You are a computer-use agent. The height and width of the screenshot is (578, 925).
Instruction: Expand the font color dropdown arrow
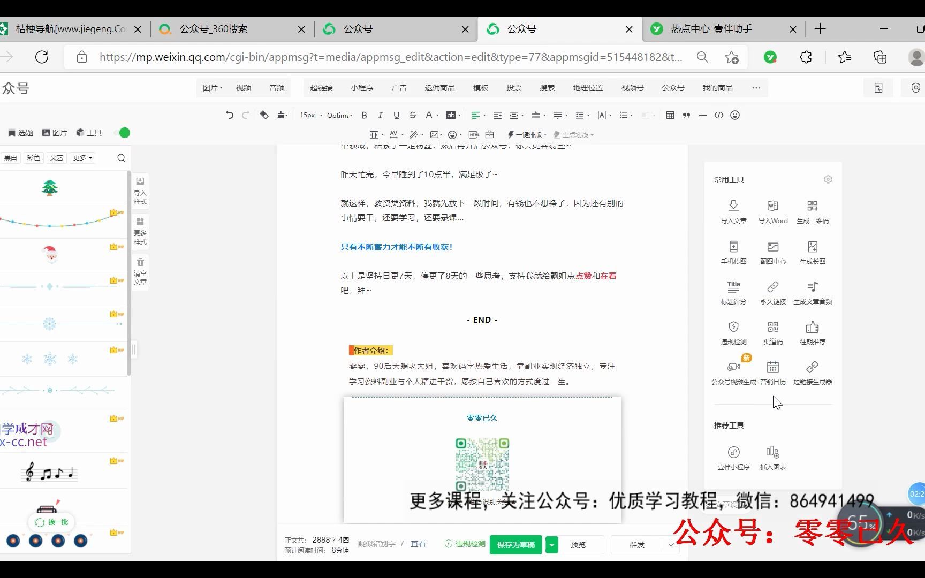pos(437,115)
